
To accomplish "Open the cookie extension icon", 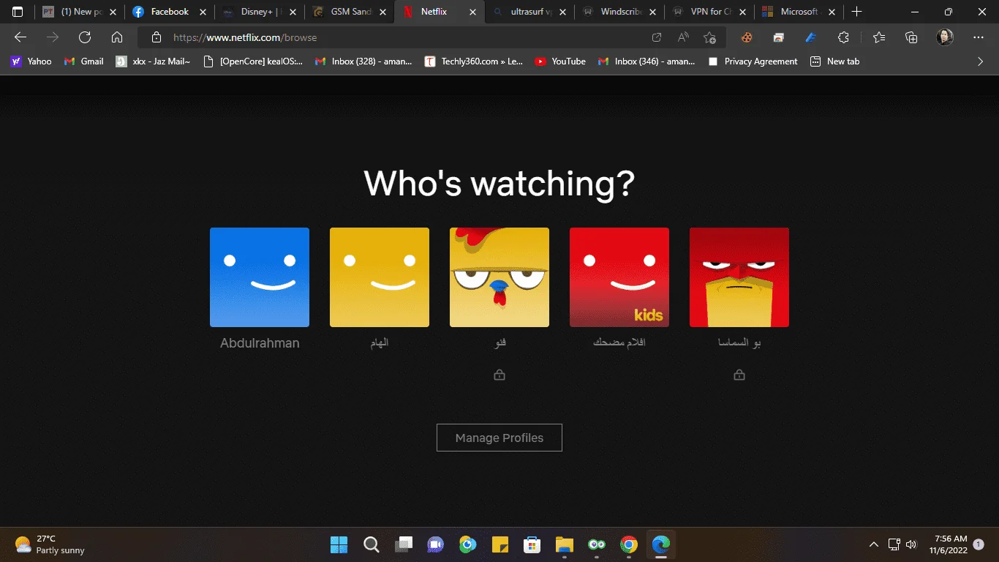I will click(747, 37).
